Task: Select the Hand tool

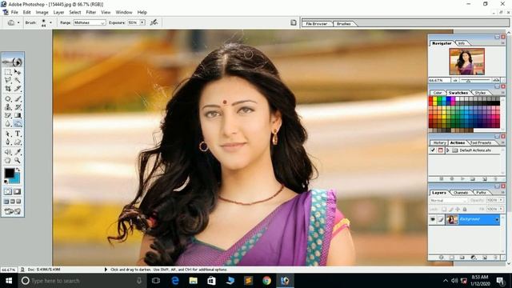Action: (8, 160)
